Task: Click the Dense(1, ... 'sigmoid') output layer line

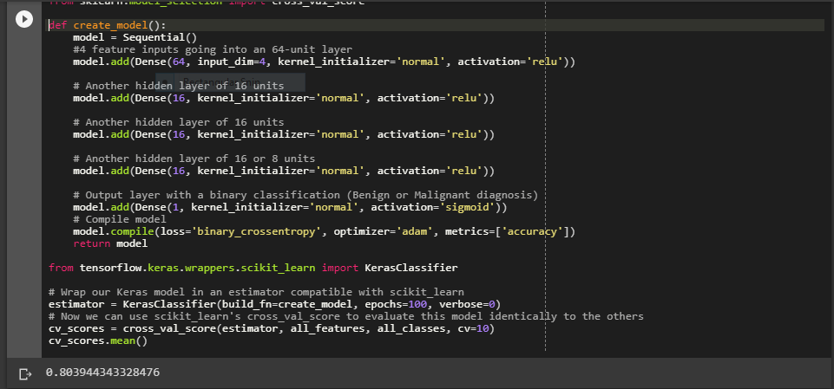Action: pos(291,207)
